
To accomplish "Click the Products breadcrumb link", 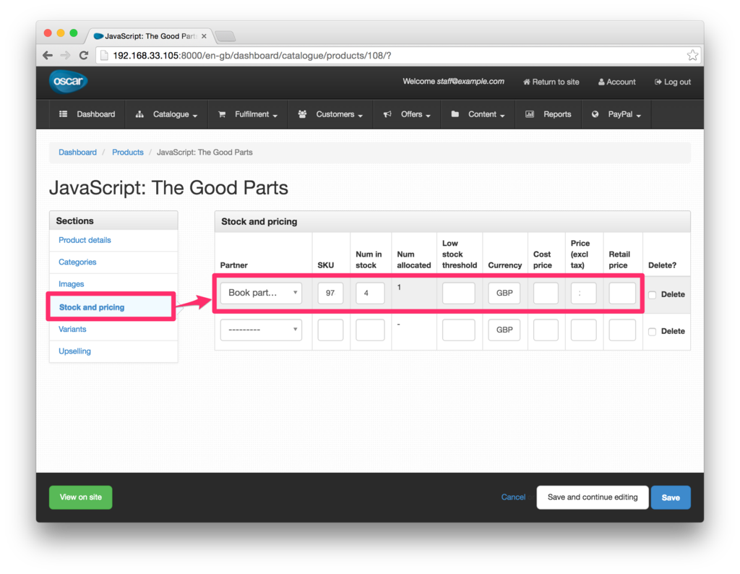I will tap(127, 152).
